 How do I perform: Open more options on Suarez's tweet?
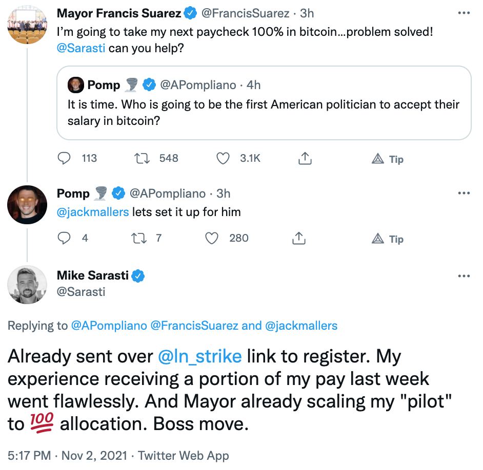click(464, 13)
